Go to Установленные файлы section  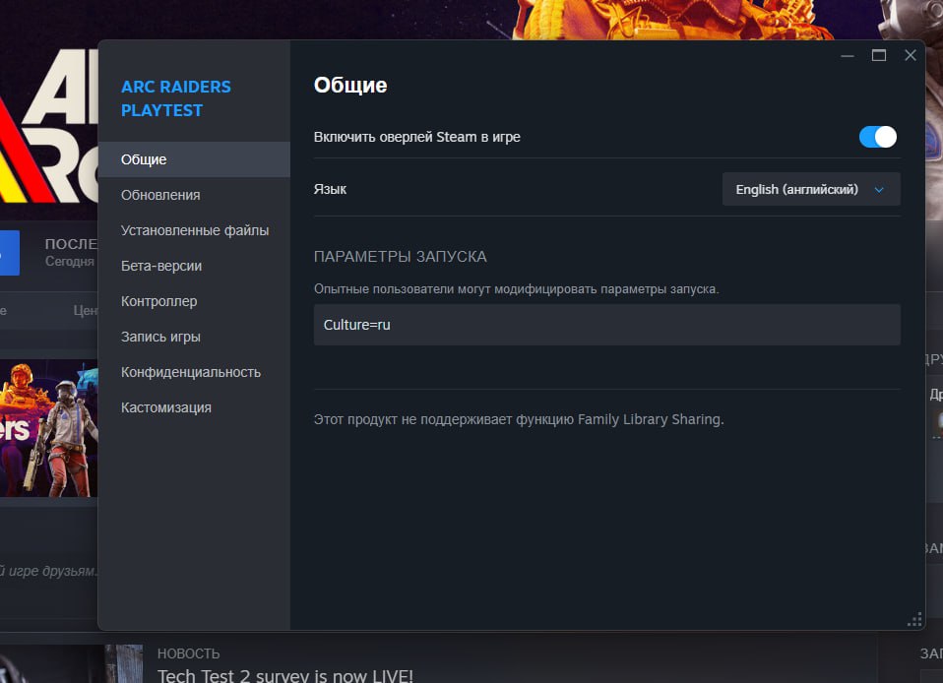coord(195,230)
